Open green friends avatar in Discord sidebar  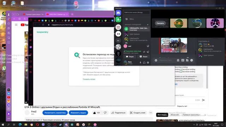click(118, 19)
